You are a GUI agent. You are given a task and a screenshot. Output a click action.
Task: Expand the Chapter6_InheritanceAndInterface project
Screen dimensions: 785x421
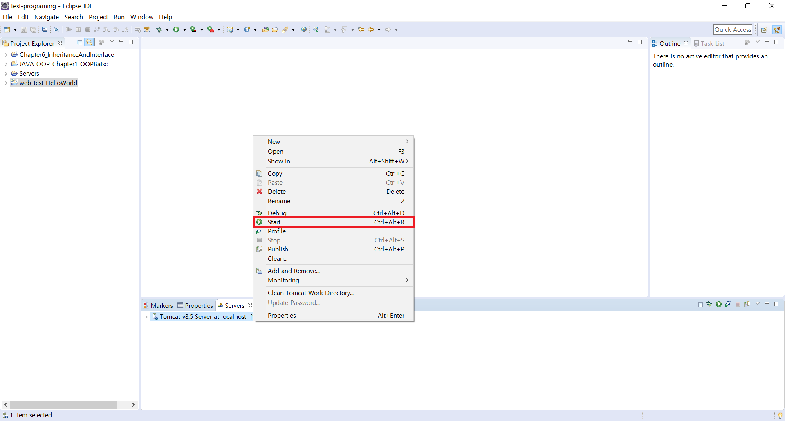(x=6, y=55)
